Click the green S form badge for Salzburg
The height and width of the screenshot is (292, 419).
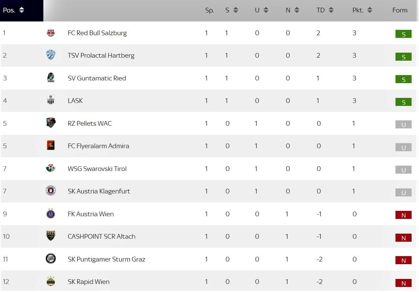[404, 34]
